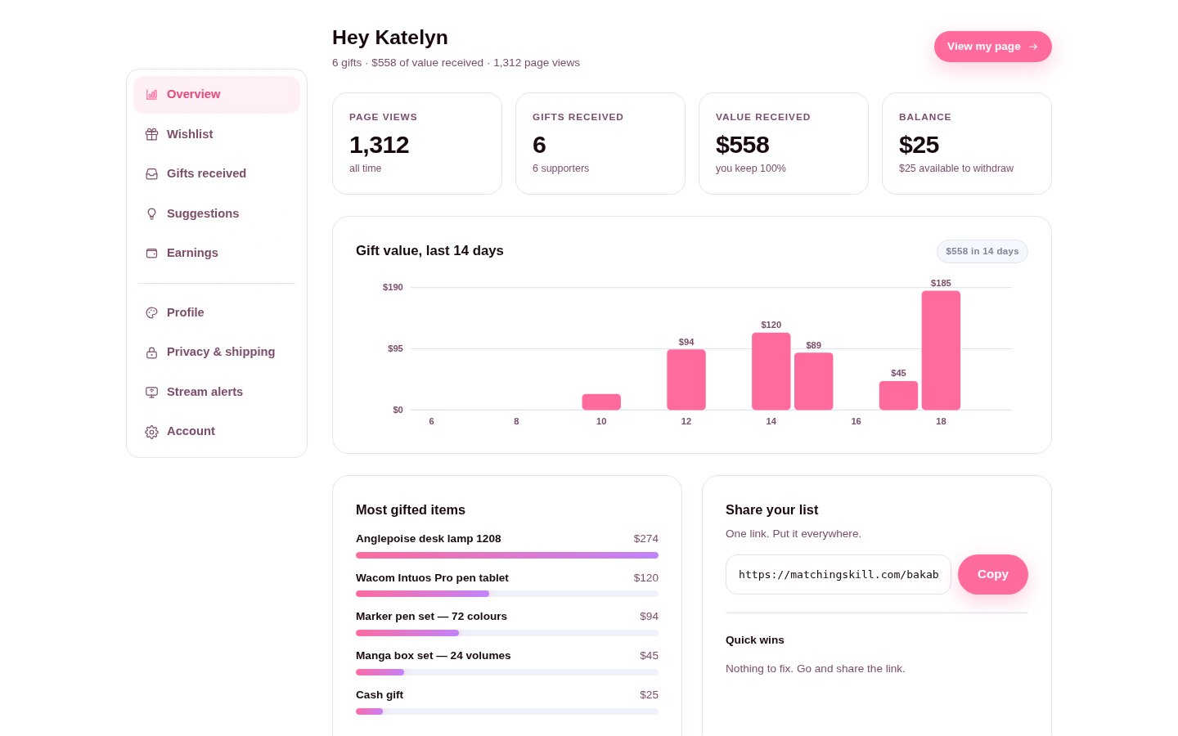The width and height of the screenshot is (1178, 736).
Task: Click the $190 y-axis label
Action: pos(393,287)
